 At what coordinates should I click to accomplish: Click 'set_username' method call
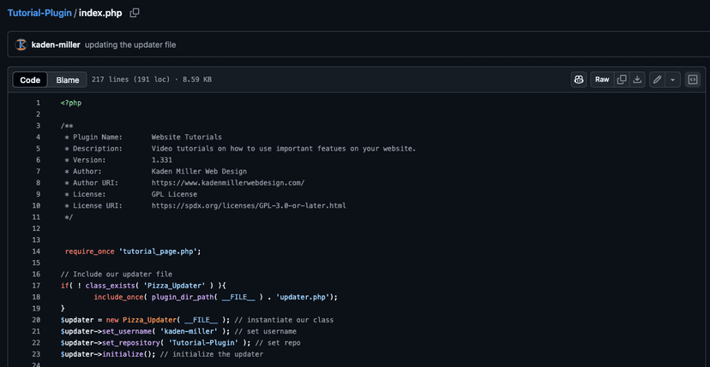click(x=127, y=331)
